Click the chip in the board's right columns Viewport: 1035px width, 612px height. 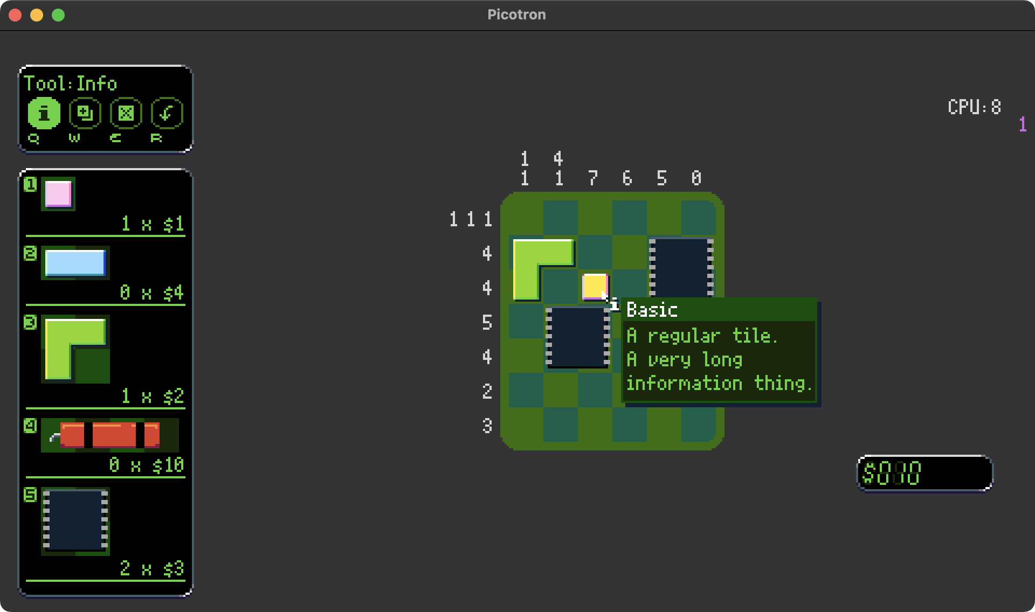681,268
